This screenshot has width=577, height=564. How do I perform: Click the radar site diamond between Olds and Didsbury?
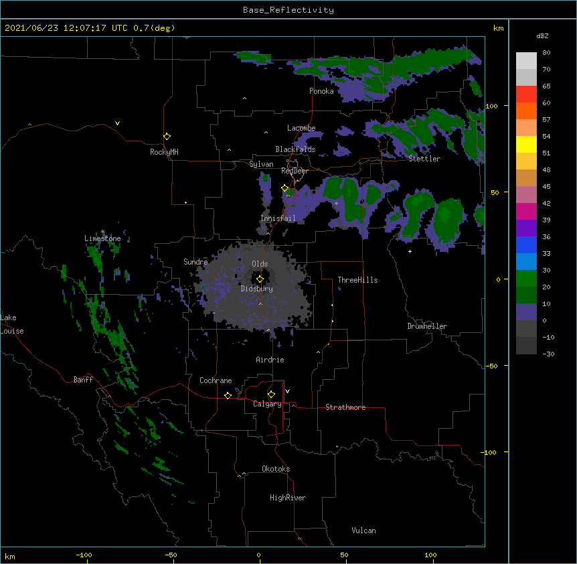tap(260, 279)
